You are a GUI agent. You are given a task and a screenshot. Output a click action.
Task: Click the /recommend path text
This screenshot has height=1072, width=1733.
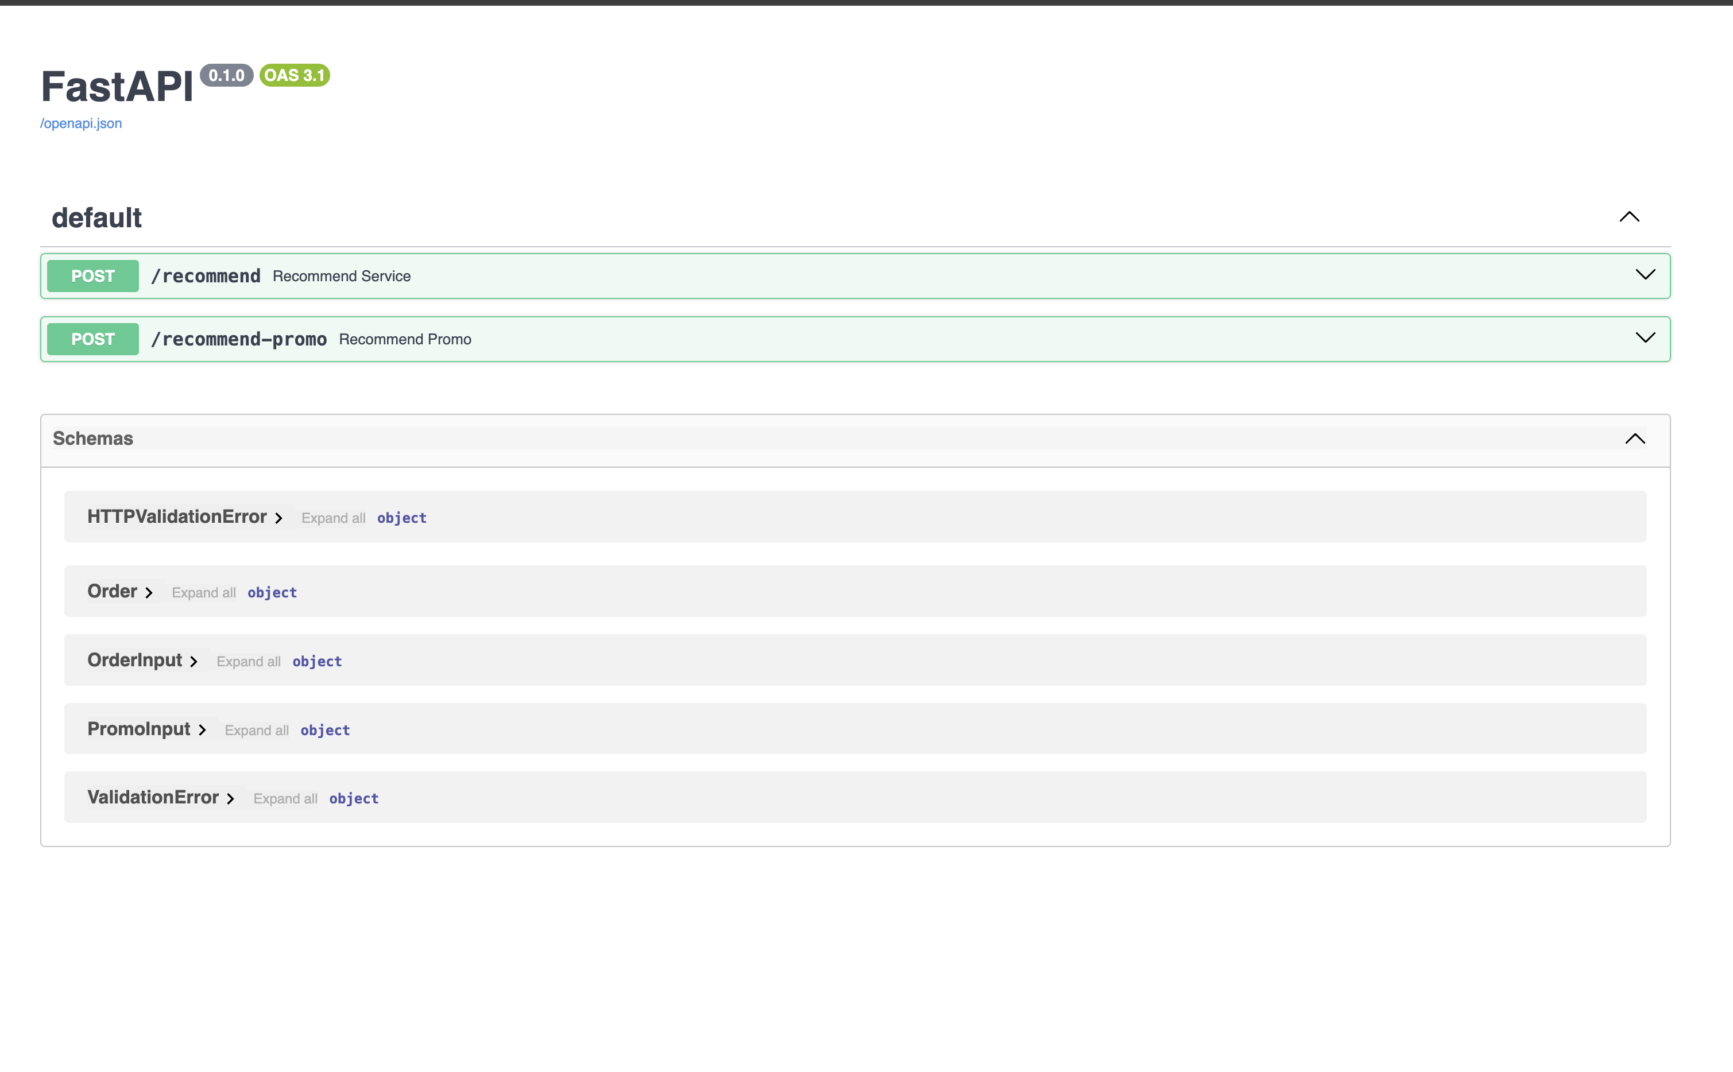pos(206,276)
